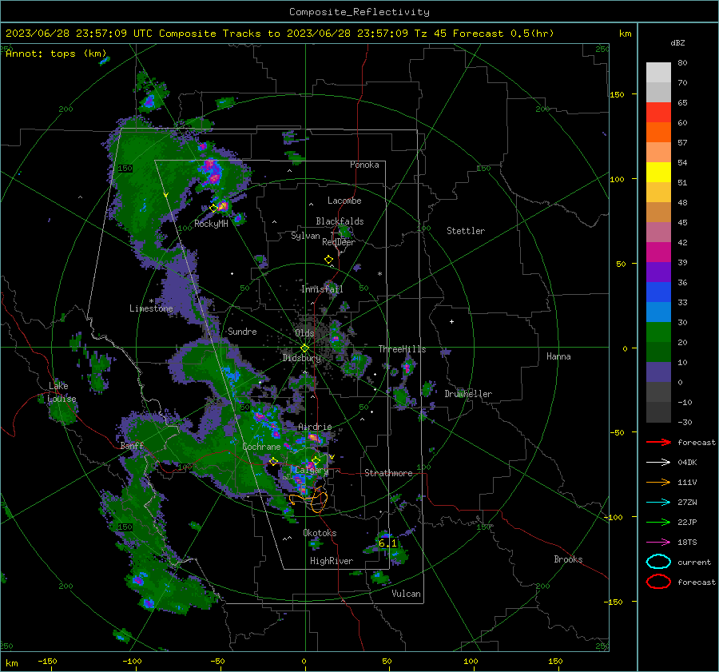Pick the cyan 27ZW arrow legend icon
Screen dimensions: 719x672
(x=658, y=503)
